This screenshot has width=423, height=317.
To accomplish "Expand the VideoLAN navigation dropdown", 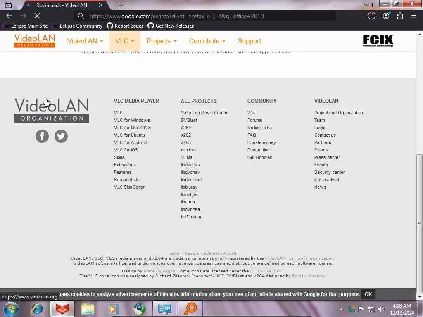I will pos(85,41).
